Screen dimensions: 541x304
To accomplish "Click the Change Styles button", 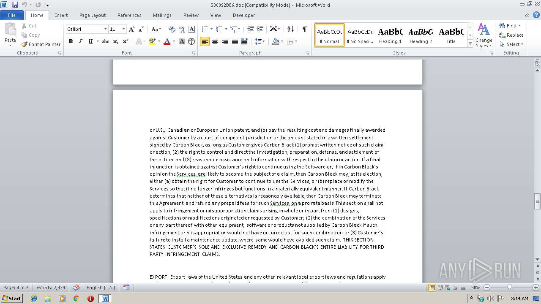I will [484, 35].
